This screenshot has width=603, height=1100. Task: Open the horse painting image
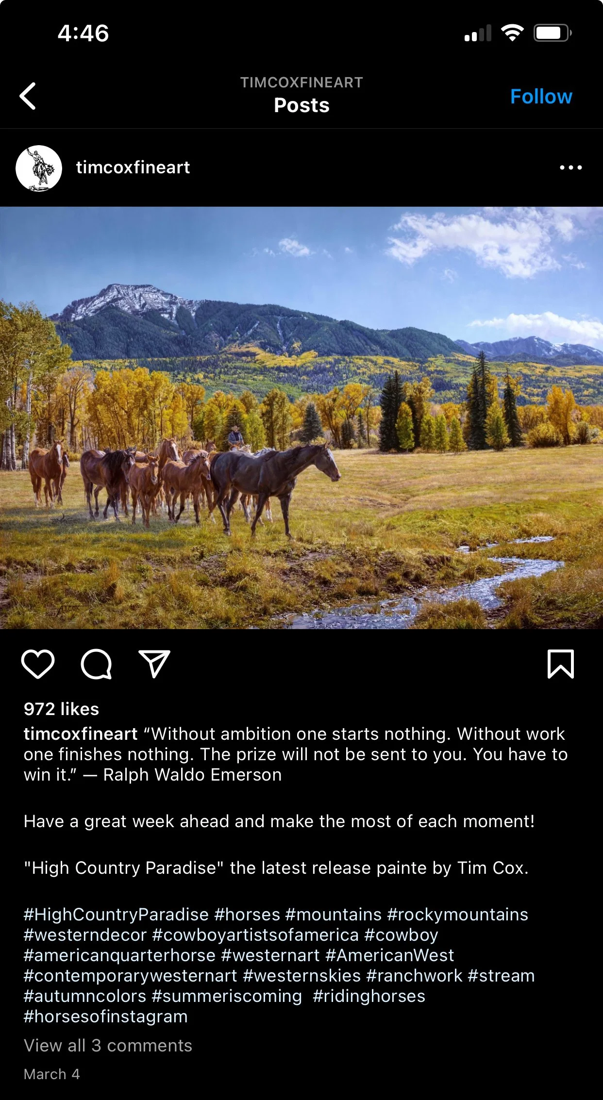[x=301, y=418]
